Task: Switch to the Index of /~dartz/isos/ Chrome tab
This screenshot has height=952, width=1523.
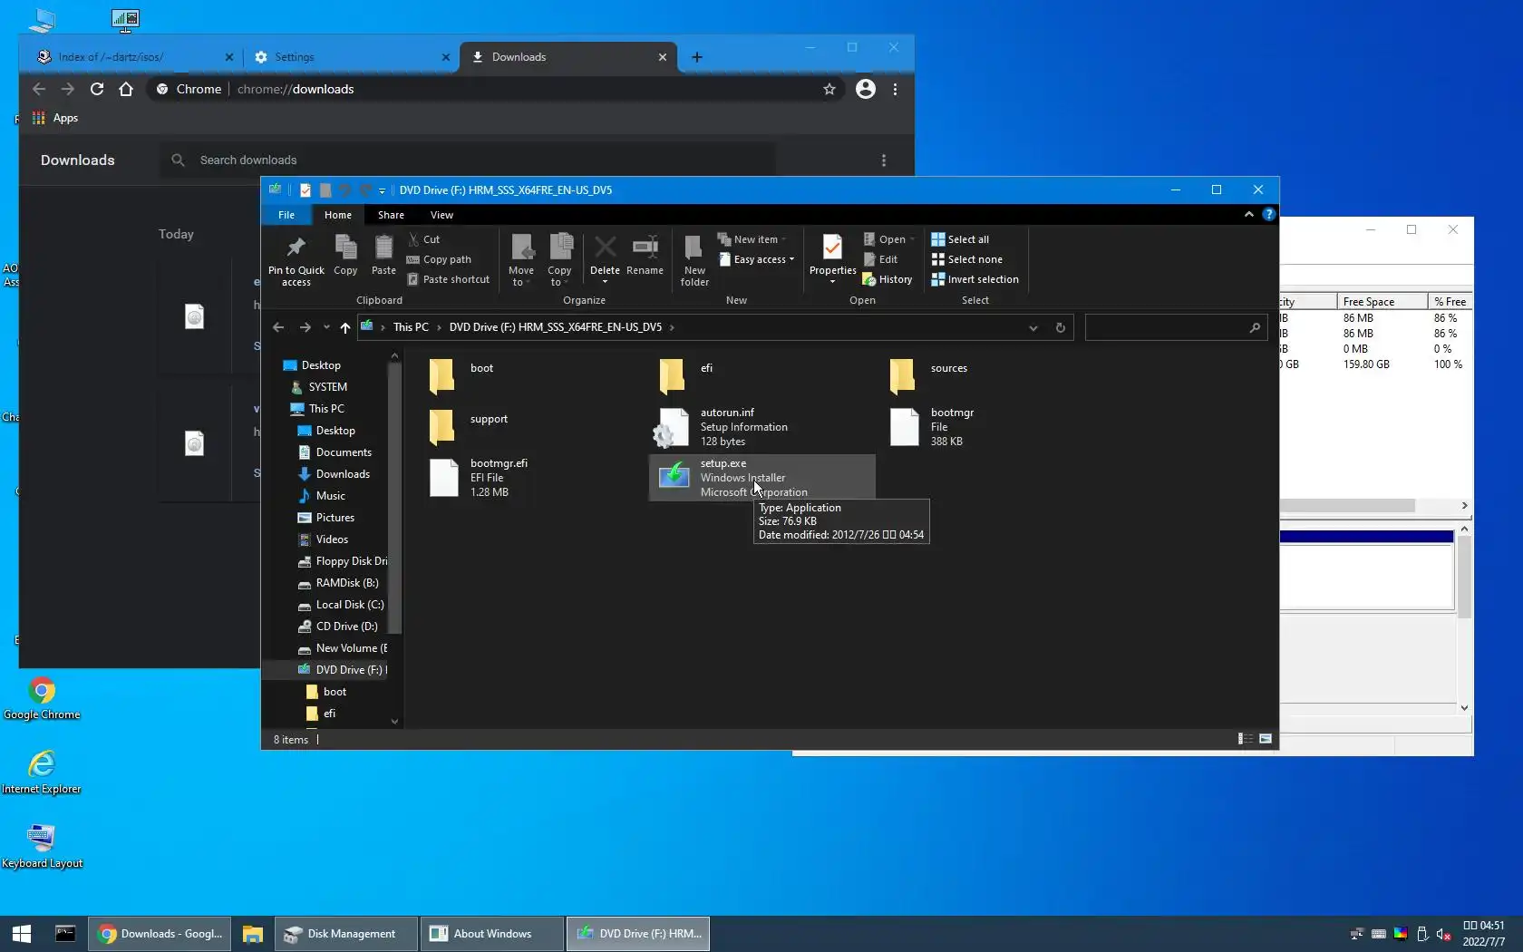Action: [133, 57]
